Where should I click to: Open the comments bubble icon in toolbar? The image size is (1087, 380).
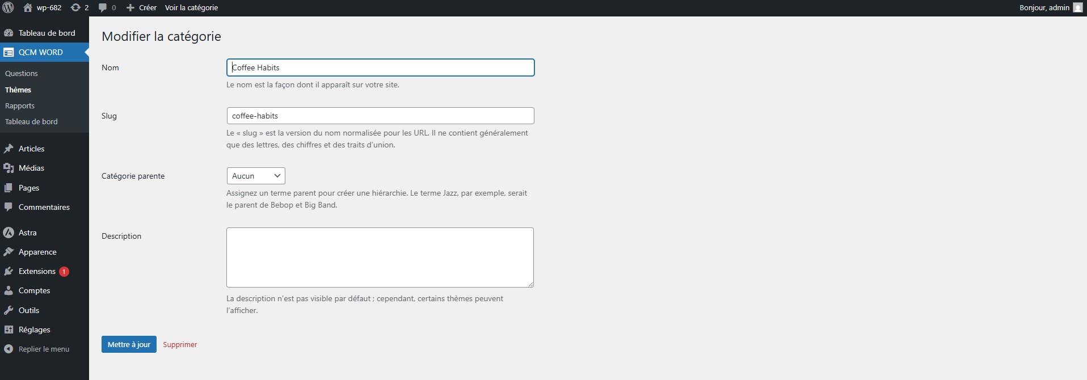click(103, 7)
